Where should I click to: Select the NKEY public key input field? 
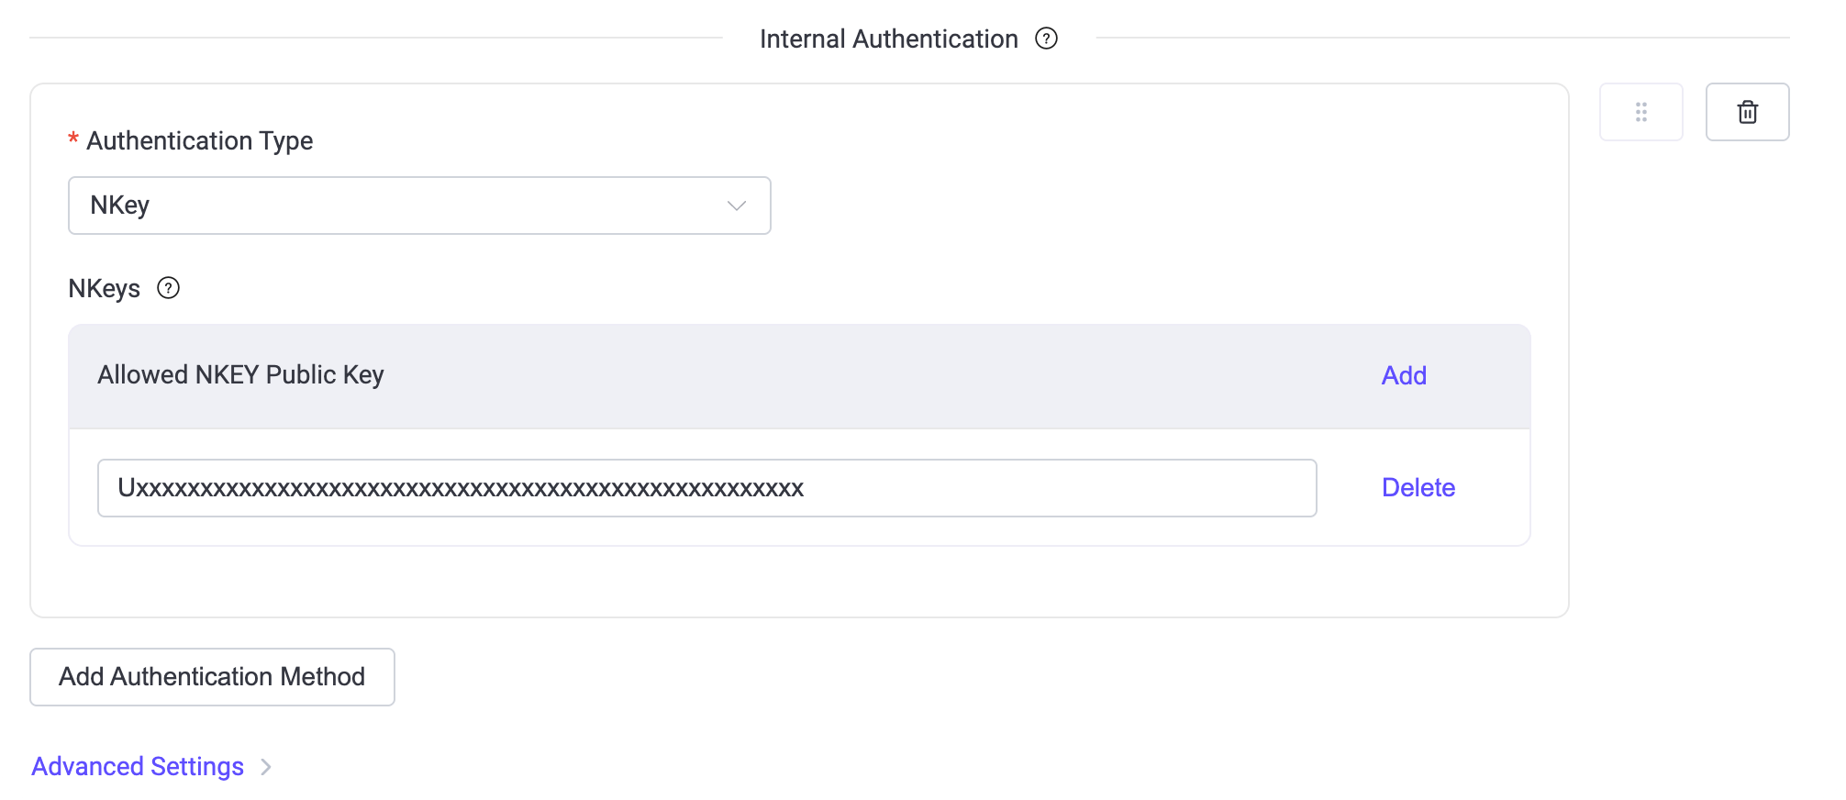pos(706,487)
